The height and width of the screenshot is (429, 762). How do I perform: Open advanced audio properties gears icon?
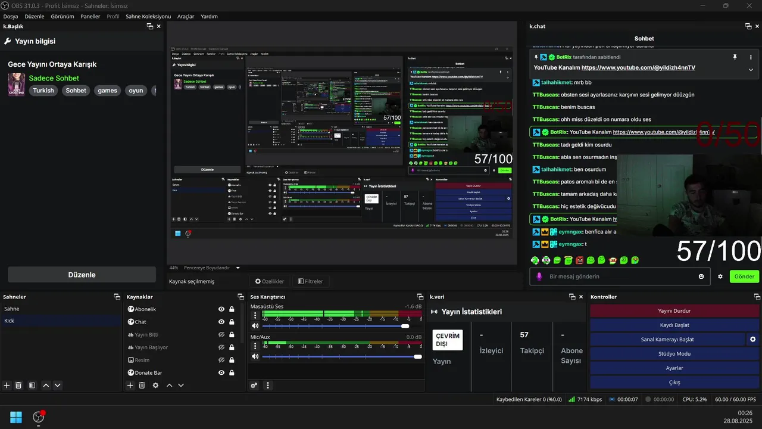tap(254, 386)
